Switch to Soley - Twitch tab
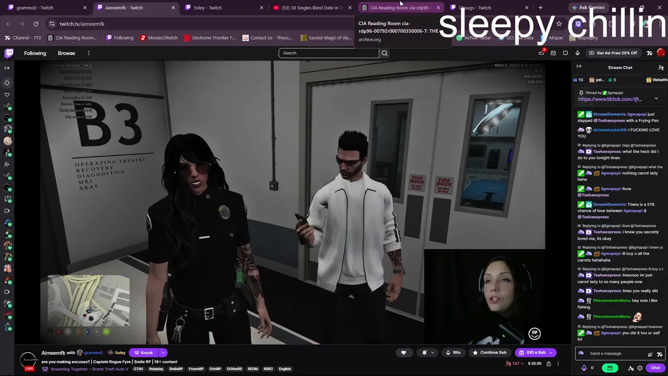Viewport: 668px width, 376px height. pyautogui.click(x=224, y=8)
